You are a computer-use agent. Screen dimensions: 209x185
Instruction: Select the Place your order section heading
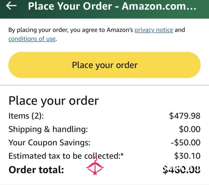click(x=54, y=100)
